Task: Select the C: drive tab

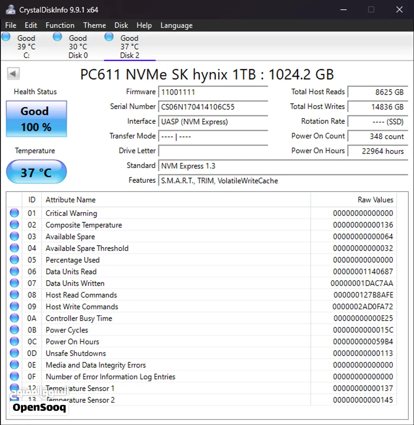Action: [26, 47]
